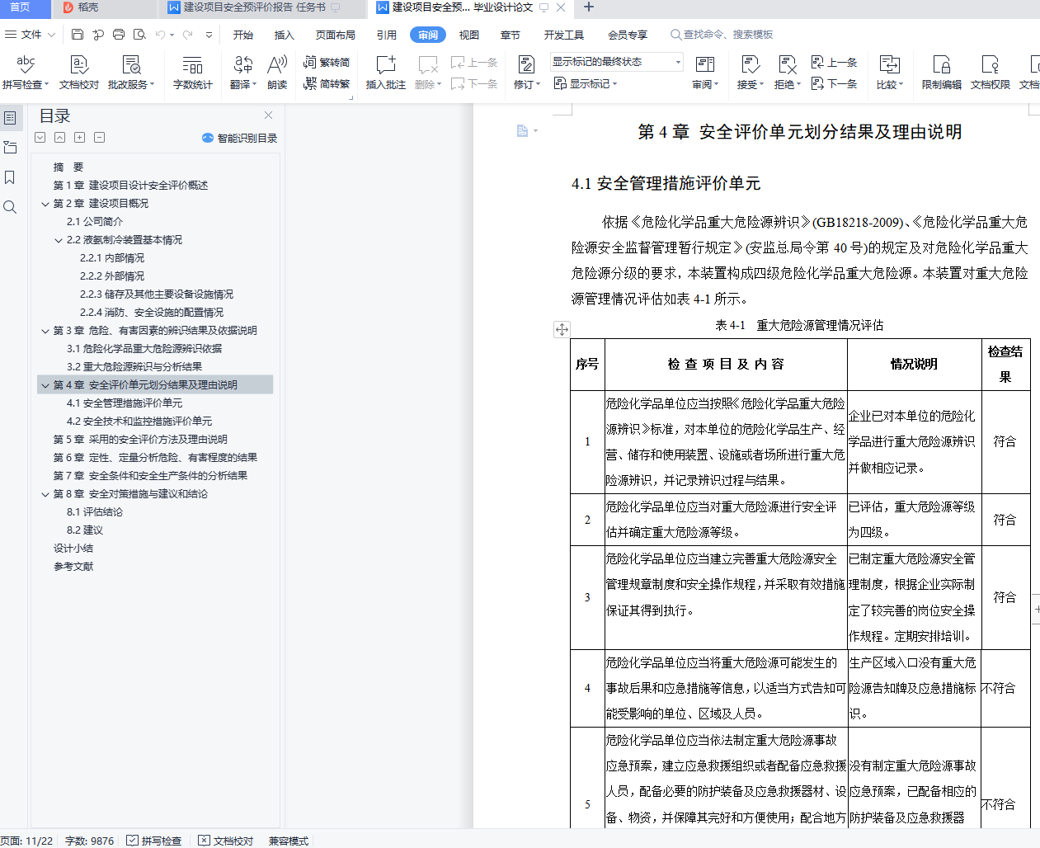This screenshot has width=1040, height=848.
Task: Click the bookmark icon in left sidebar
Action: [x=10, y=177]
